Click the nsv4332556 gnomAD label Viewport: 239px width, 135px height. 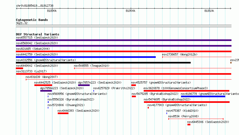(x=46, y=60)
